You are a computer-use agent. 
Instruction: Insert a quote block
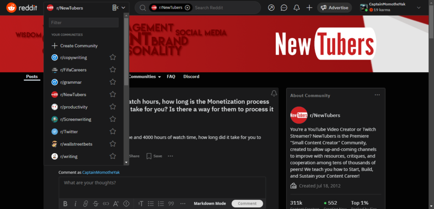click(171, 204)
